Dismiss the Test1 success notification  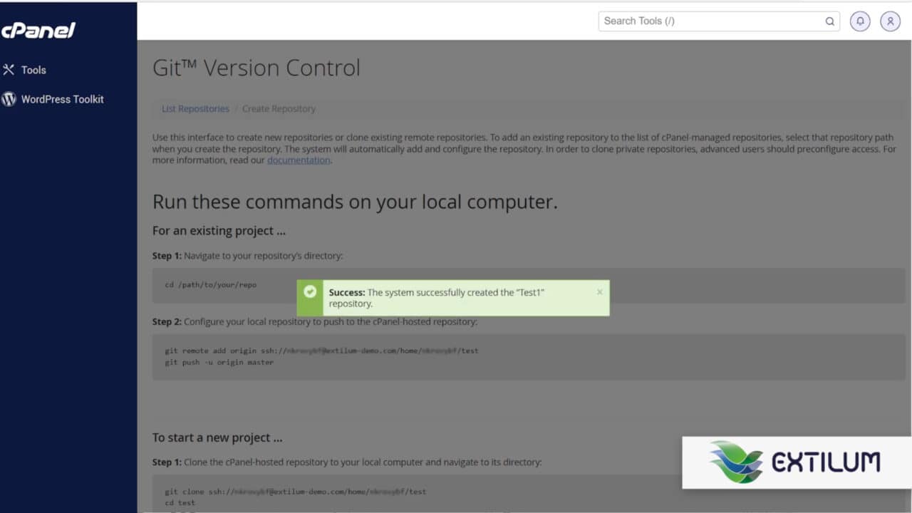point(599,291)
